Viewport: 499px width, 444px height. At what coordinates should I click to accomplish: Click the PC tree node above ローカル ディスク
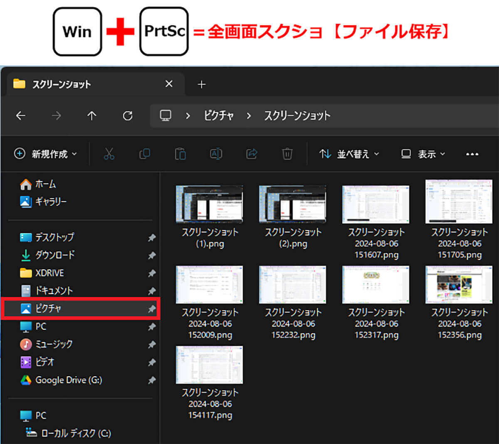(x=33, y=415)
